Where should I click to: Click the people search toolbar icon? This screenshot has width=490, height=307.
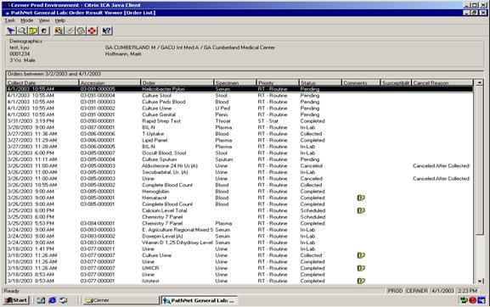click(59, 31)
